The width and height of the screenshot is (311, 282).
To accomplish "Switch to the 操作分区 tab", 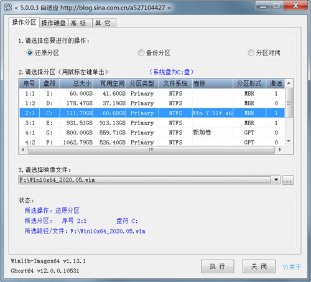I will click(24, 22).
